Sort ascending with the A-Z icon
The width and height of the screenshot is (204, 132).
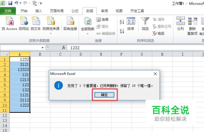click(x=122, y=22)
